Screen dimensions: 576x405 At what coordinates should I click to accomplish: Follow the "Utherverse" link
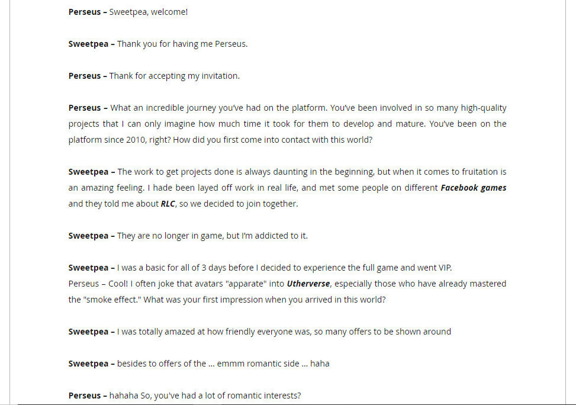[308, 284]
